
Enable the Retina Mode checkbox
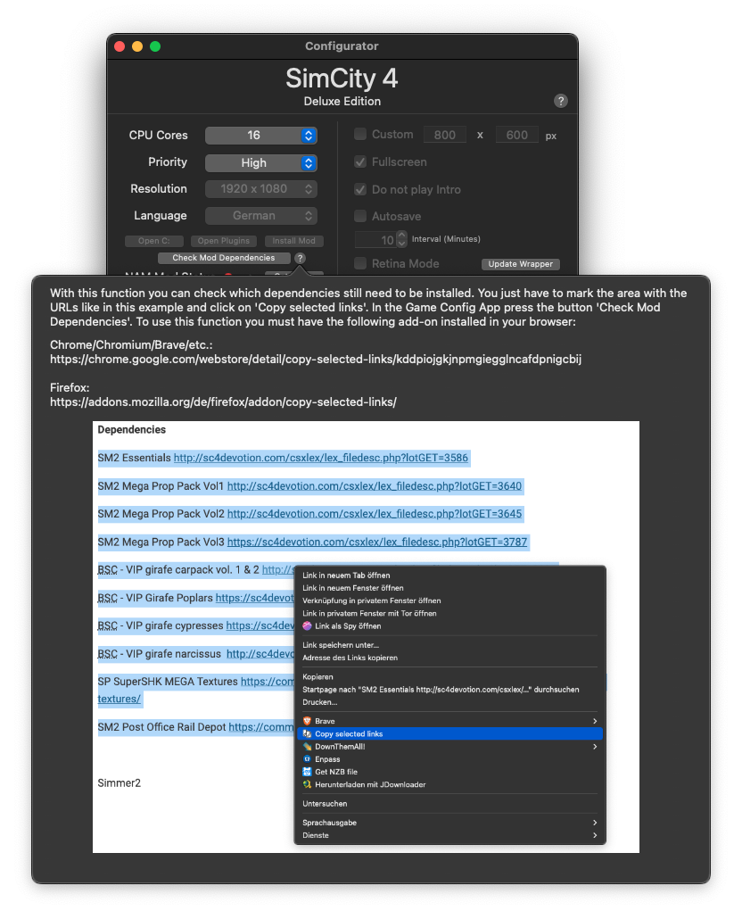pyautogui.click(x=360, y=263)
